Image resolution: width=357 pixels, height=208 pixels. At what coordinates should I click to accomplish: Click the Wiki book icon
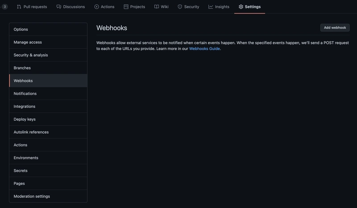coord(157,7)
